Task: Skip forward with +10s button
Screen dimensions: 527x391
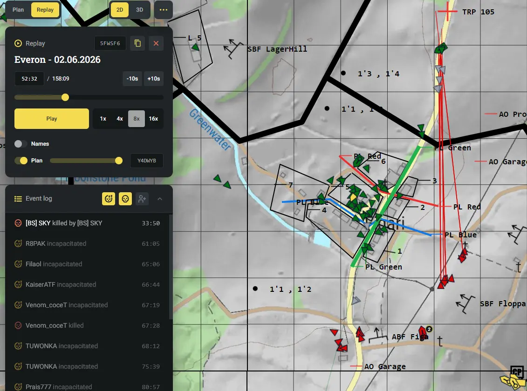Action: 154,79
